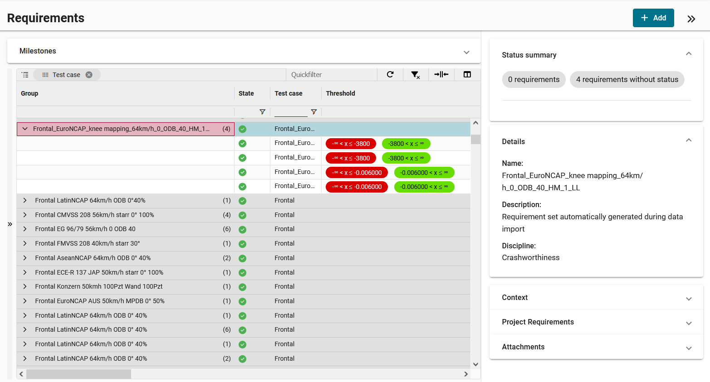Open Test case column filter icon
This screenshot has width=710, height=382.
313,112
